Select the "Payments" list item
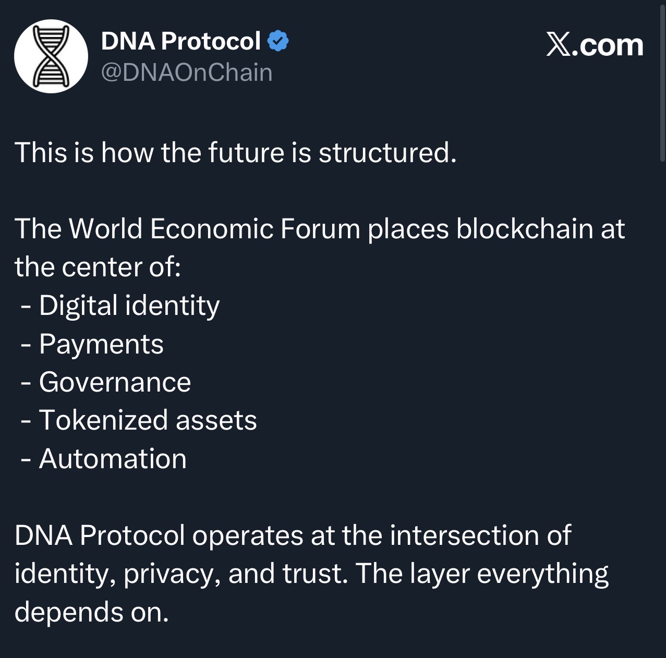666x658 pixels. [x=101, y=344]
